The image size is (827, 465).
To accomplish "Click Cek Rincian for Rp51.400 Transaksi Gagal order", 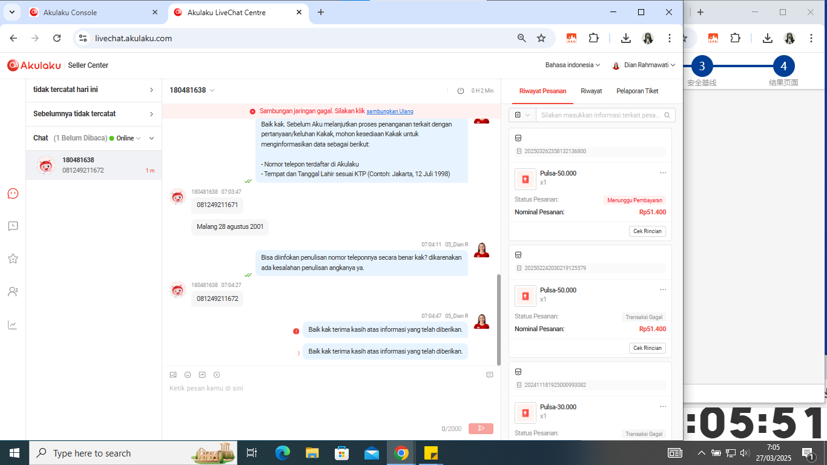I will pos(647,348).
